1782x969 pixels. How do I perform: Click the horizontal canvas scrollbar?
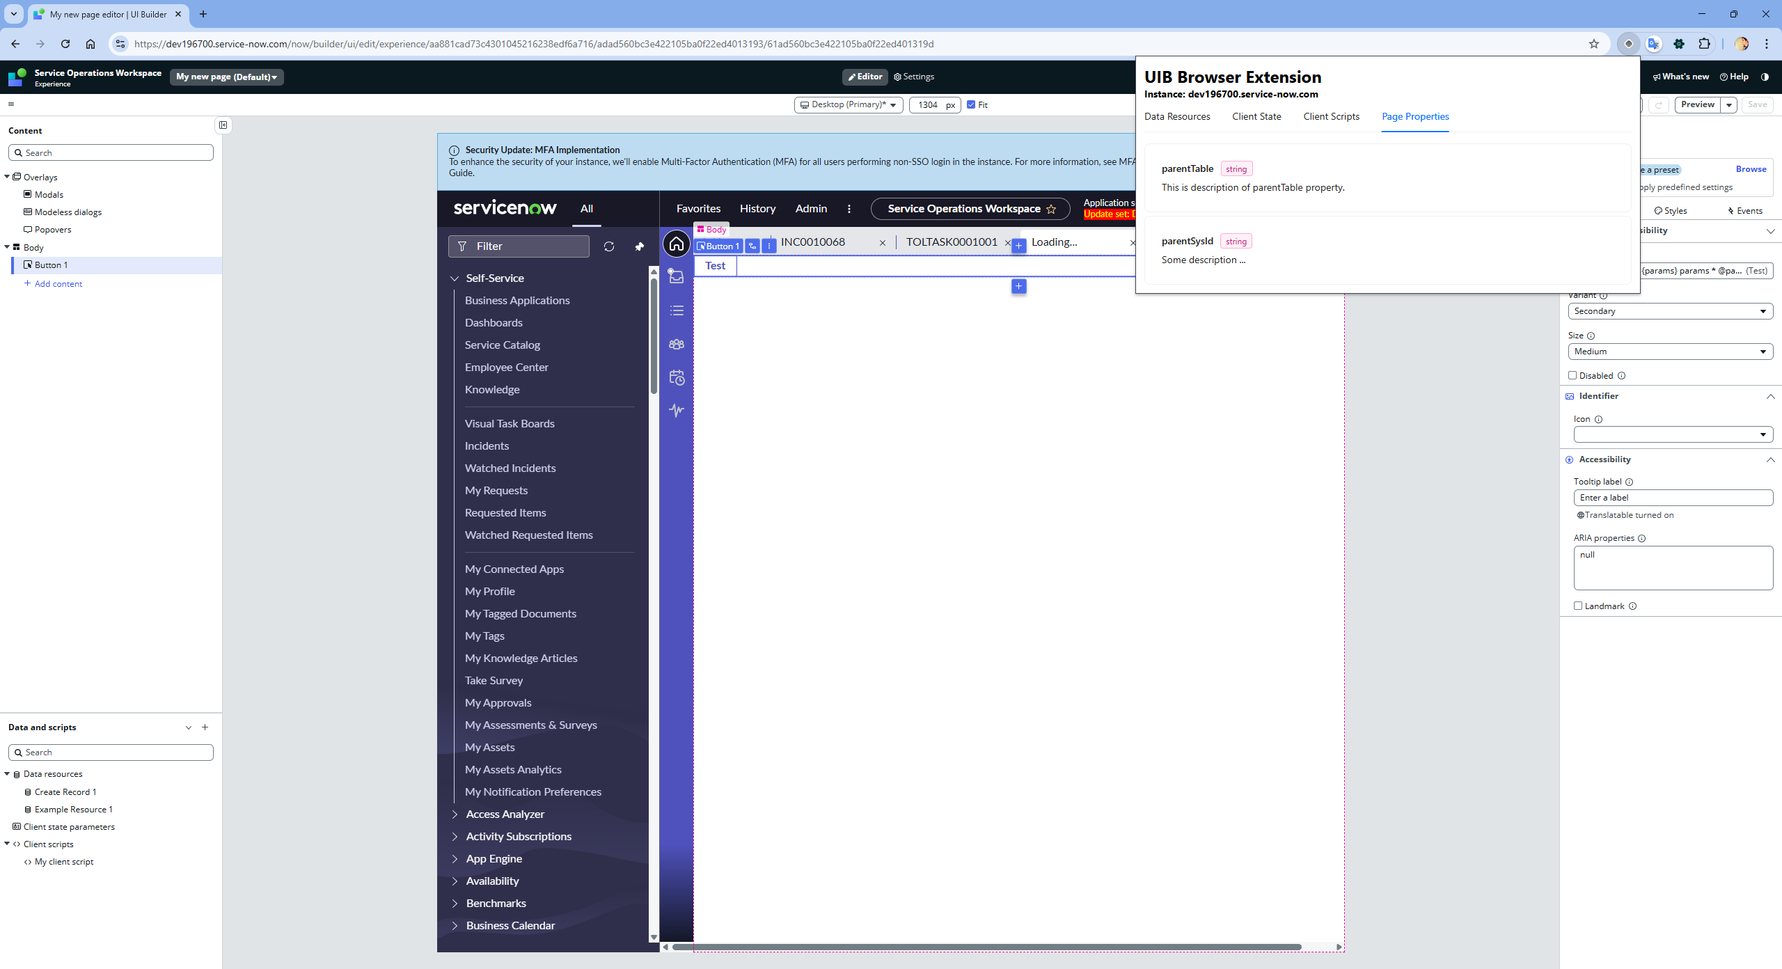click(x=986, y=947)
